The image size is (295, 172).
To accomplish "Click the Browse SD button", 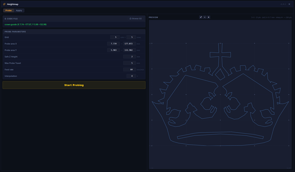I will 136,19.
